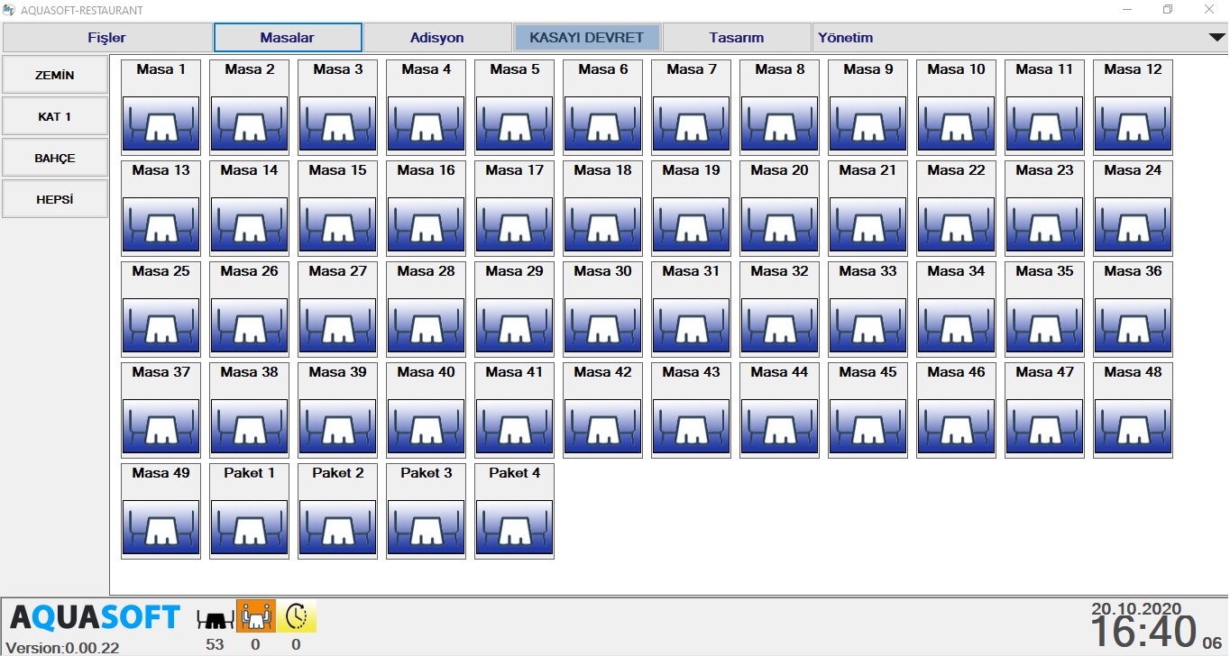Select the Masa 49 table icon
1230x656 pixels.
(161, 528)
